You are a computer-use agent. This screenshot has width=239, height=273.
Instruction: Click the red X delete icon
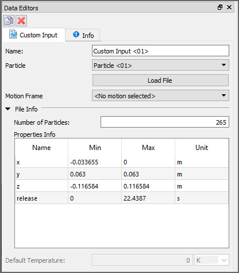(x=21, y=21)
